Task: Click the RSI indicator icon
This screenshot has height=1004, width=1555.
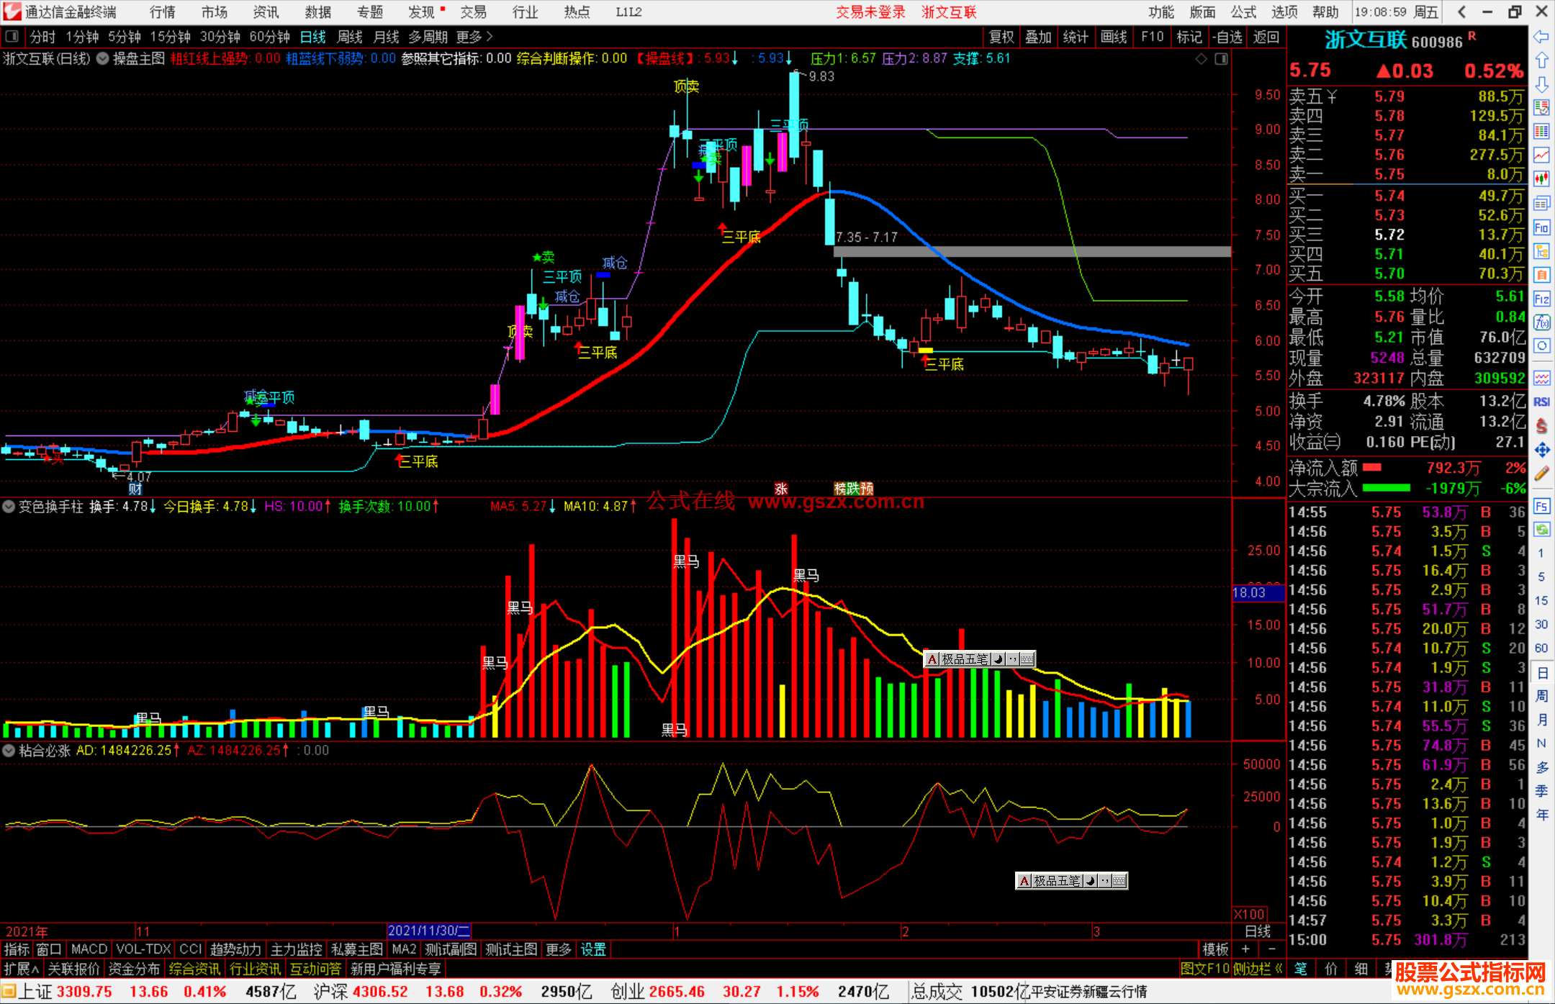Action: pos(1541,402)
